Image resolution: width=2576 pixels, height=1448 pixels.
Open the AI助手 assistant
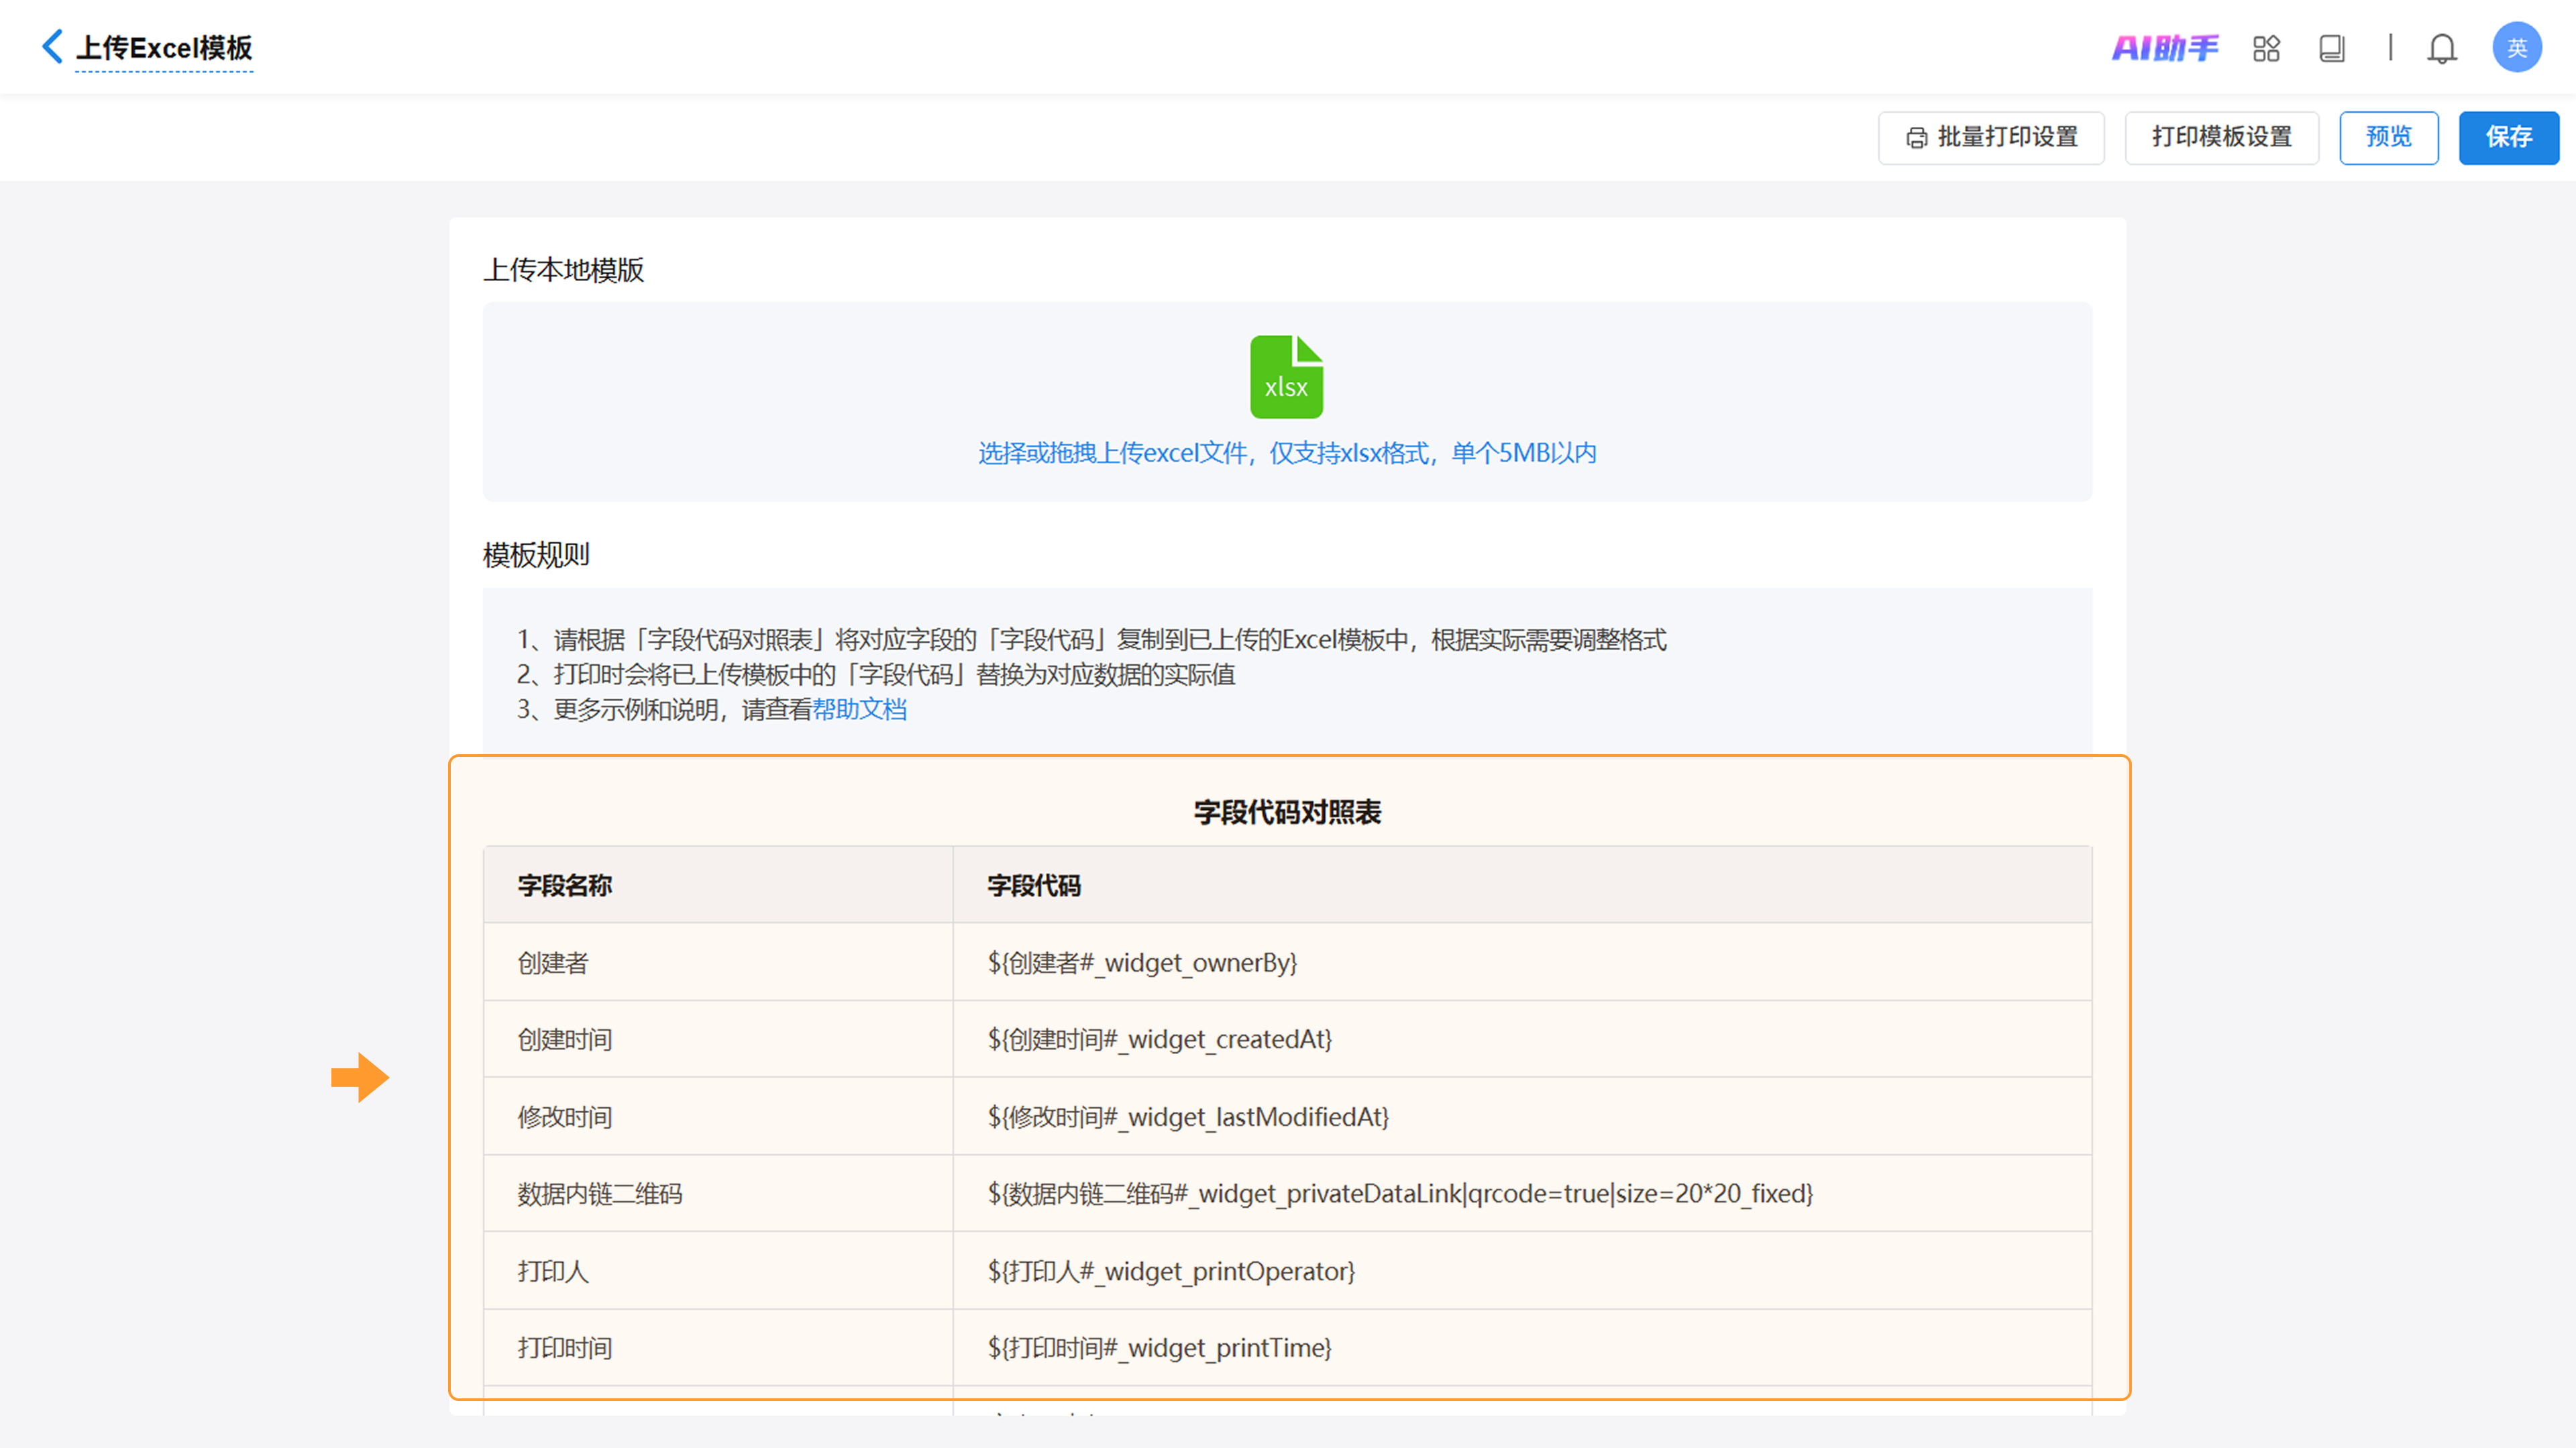(x=2164, y=48)
